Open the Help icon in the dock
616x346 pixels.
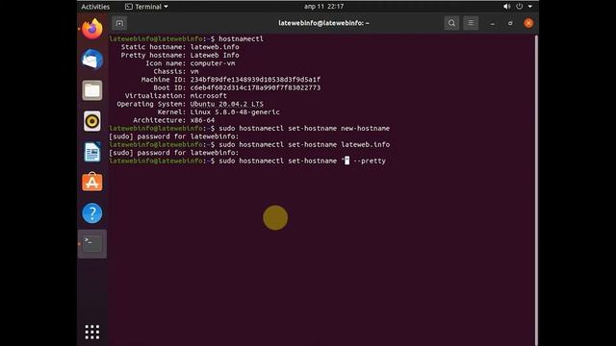point(92,213)
